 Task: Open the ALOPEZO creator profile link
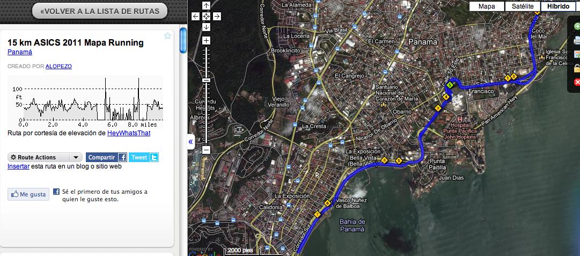click(x=58, y=66)
